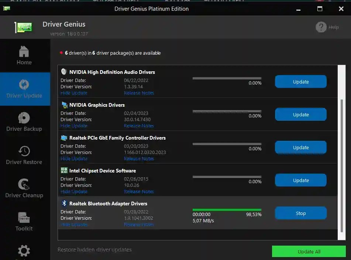Update Intel Chipset Device Software
This screenshot has height=260, width=351.
click(301, 180)
